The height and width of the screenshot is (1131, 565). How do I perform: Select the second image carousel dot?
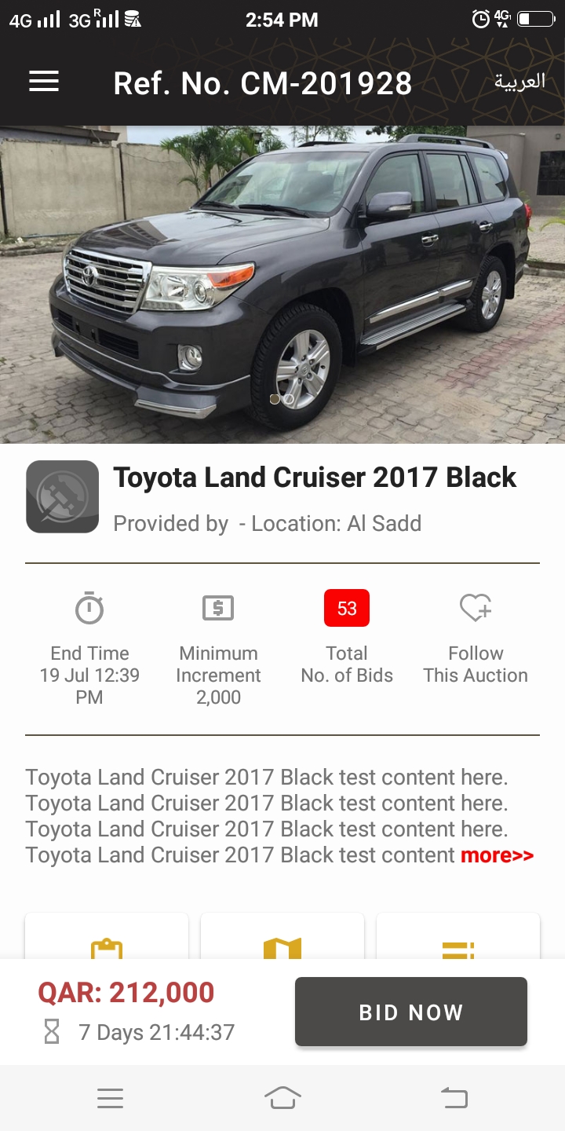tap(289, 399)
